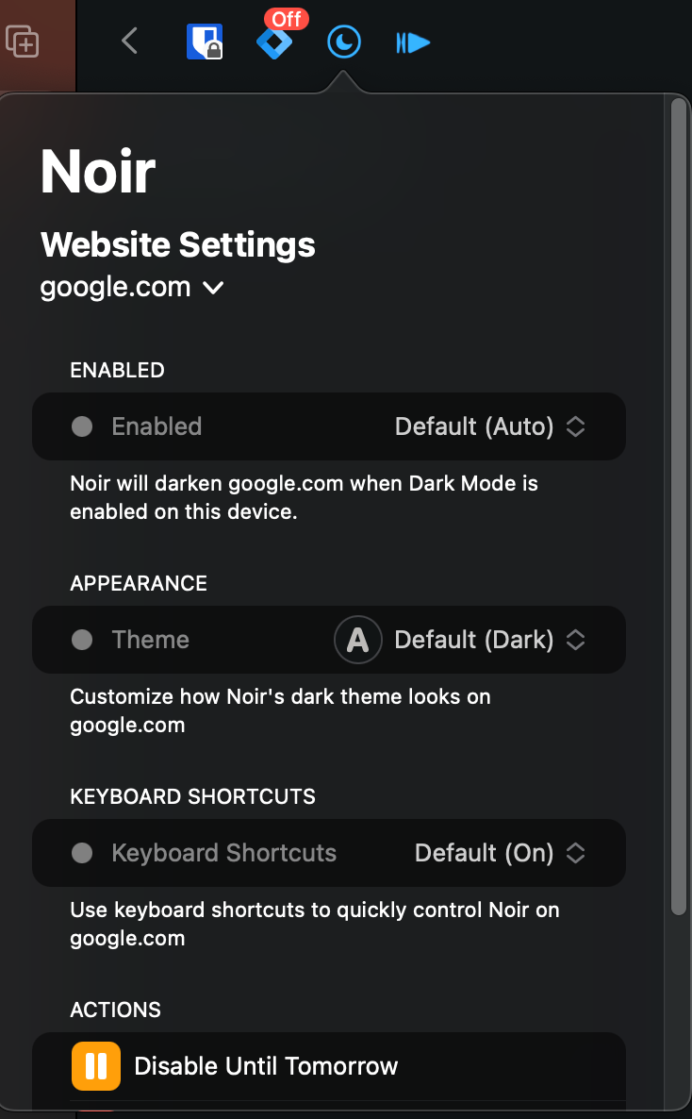Click the popup's vertical scrollbar
692x1119 pixels.
[x=678, y=509]
